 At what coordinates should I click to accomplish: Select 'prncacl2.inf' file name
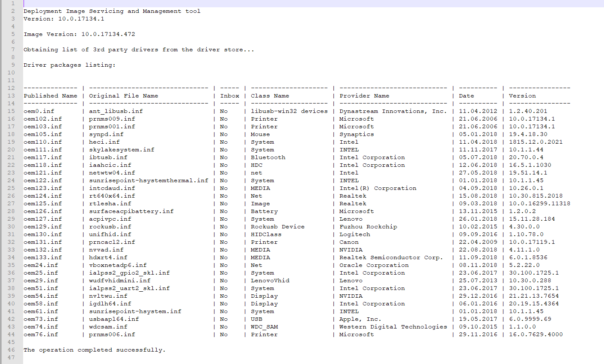112,242
